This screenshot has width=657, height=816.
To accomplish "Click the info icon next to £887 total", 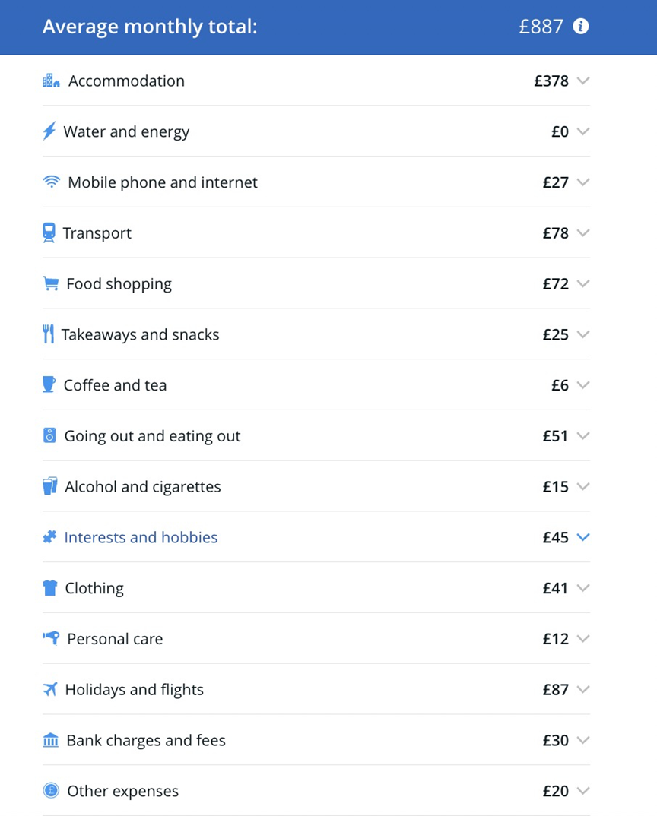I will pos(581,27).
